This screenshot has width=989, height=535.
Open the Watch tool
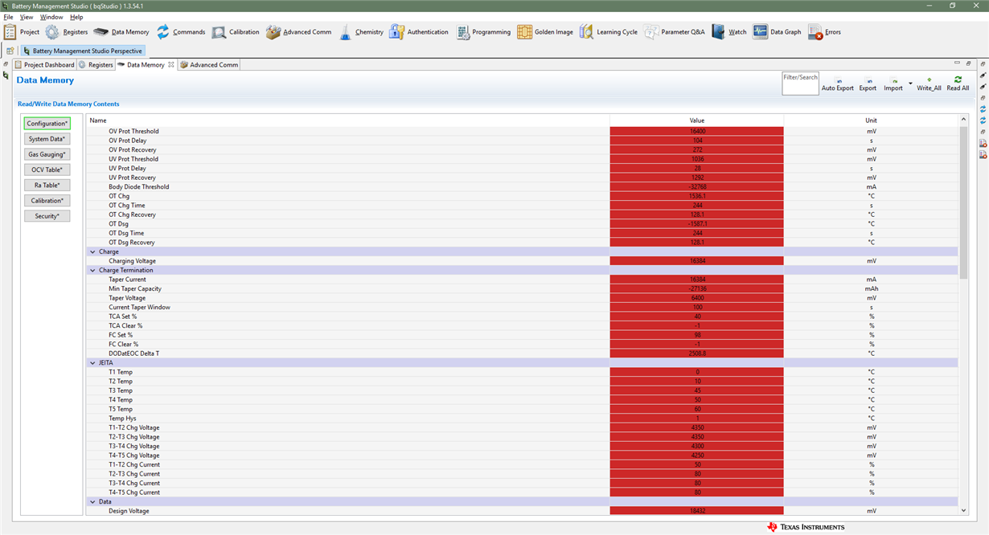tap(729, 32)
